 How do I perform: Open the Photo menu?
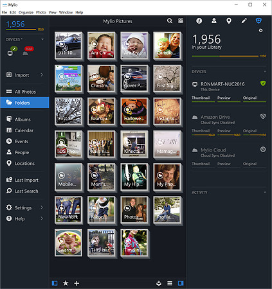41,12
